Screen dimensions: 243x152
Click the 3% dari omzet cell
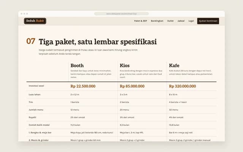(127, 117)
